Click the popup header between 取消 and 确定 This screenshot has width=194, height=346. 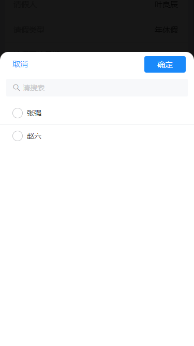[x=86, y=64]
